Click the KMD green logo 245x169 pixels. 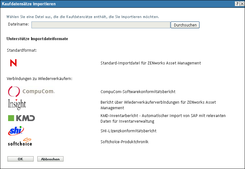pyautogui.click(x=21, y=118)
